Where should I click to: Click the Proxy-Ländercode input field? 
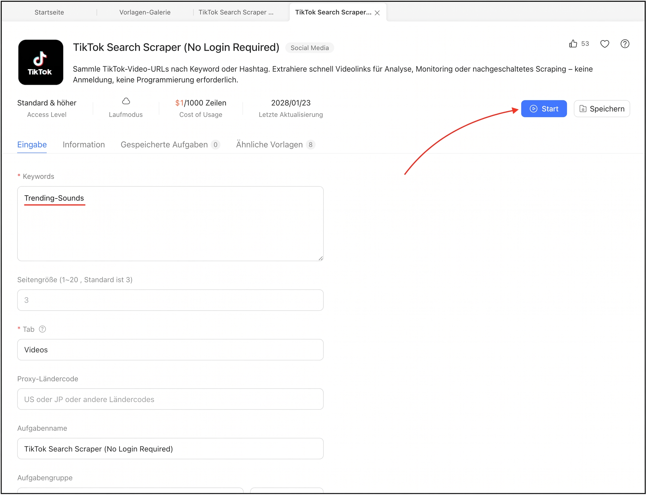point(170,399)
